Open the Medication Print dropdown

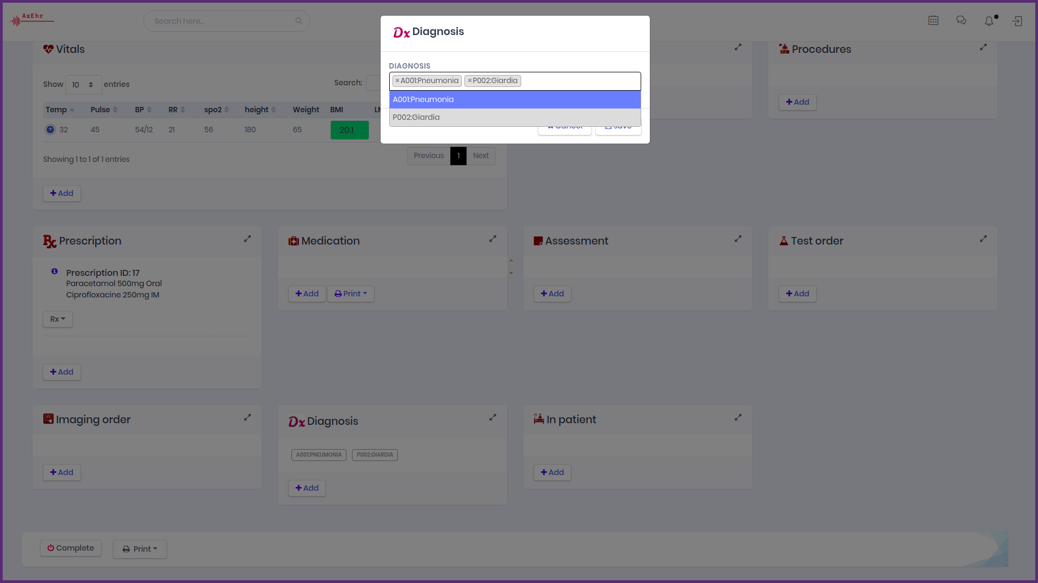click(x=351, y=294)
